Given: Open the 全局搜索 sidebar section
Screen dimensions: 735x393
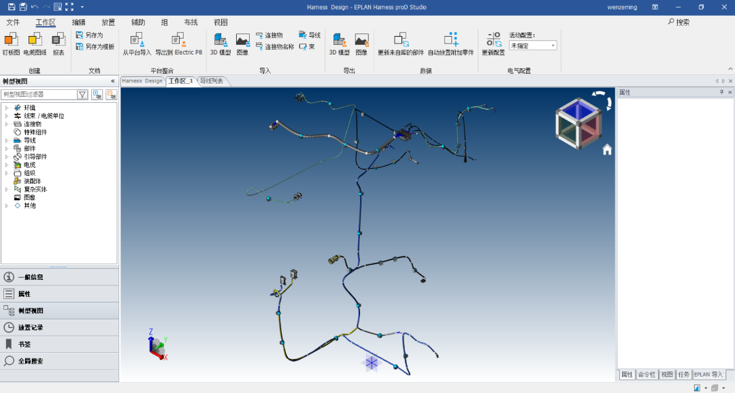Looking at the screenshot, I should 59,361.
